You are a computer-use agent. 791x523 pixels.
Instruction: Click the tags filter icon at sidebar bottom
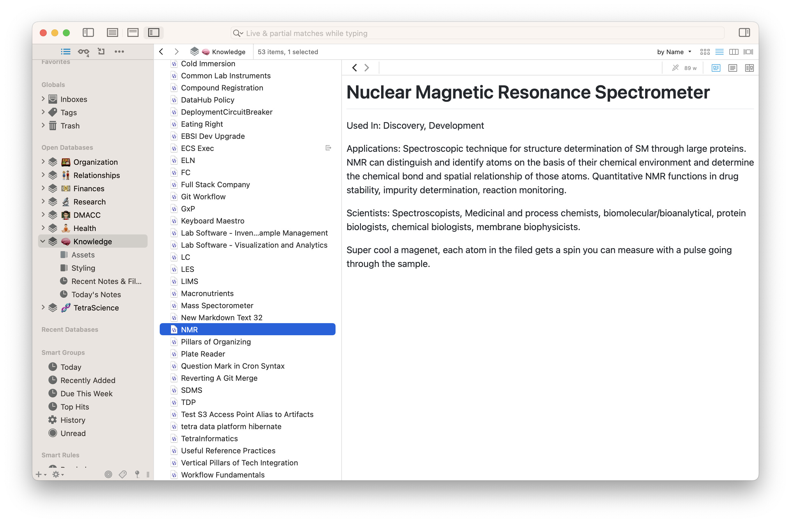123,474
